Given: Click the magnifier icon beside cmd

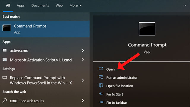Looking at the screenshot, I should 5,100.
